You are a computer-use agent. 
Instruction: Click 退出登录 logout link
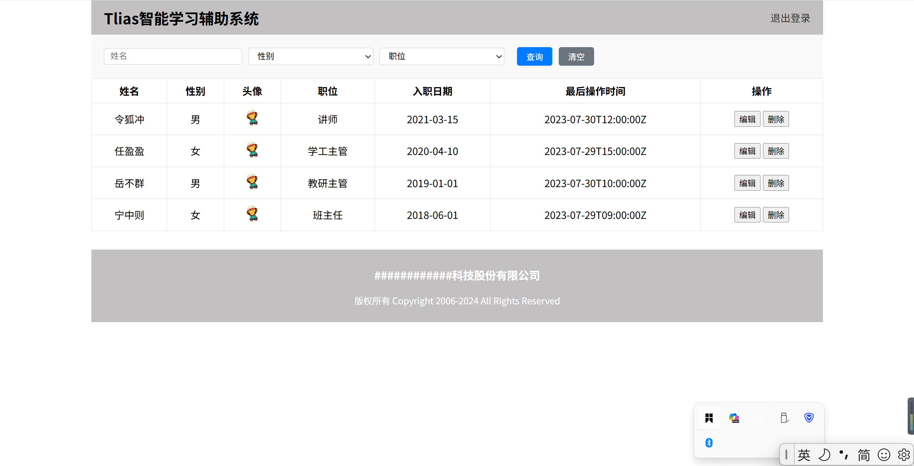pos(790,18)
